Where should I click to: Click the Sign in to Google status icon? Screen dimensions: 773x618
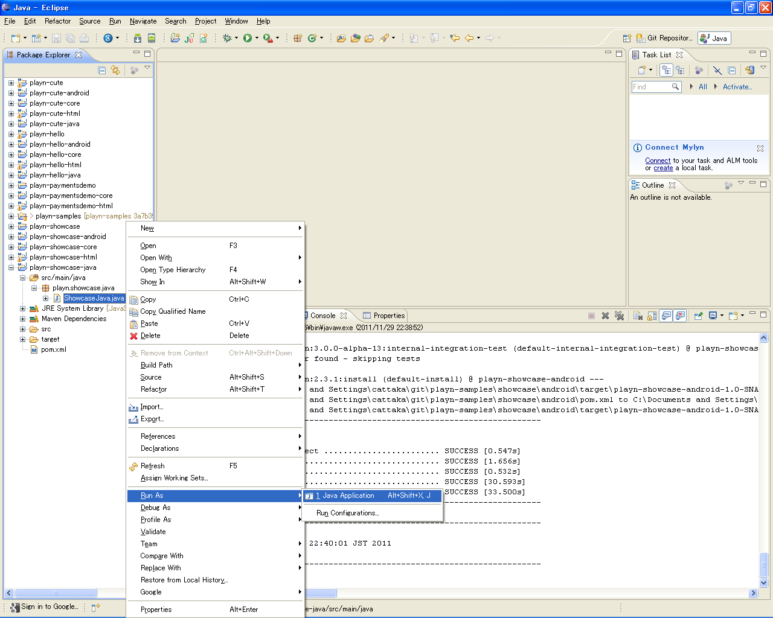pos(15,607)
